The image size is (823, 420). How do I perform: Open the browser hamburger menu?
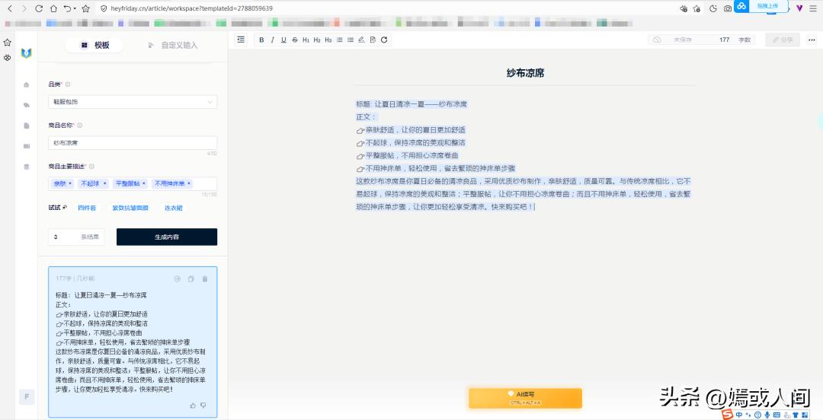click(x=813, y=8)
